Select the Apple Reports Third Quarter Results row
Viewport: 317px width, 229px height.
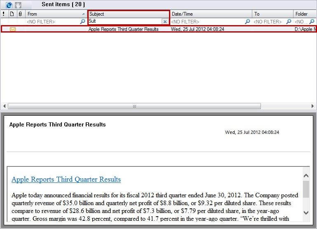click(x=158, y=29)
